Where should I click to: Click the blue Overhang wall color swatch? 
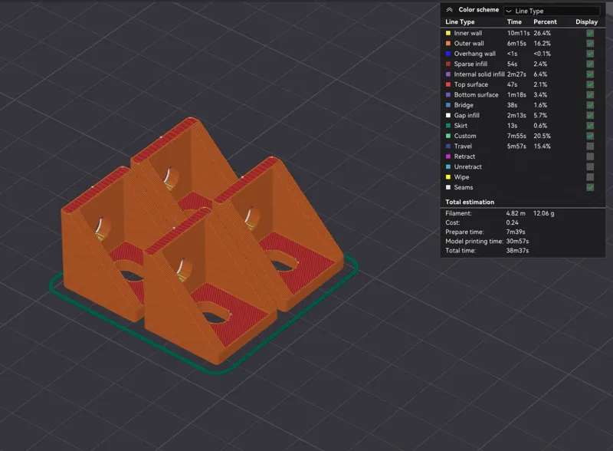point(448,54)
